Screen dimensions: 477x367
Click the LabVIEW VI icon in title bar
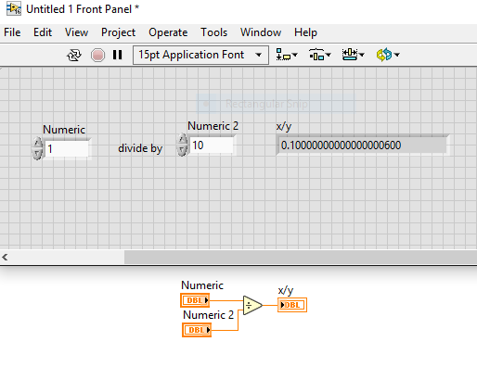tap(14, 9)
